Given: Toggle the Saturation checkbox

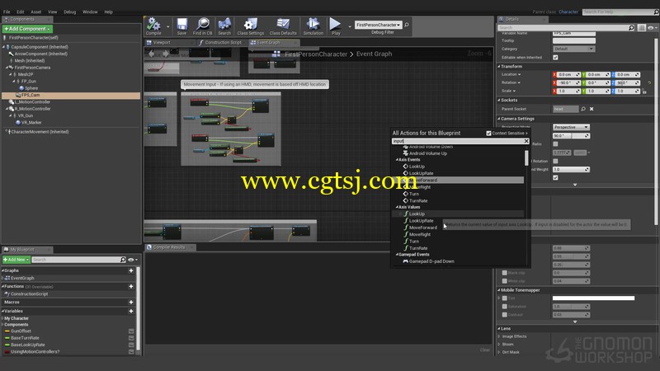Looking at the screenshot, I should click(504, 307).
